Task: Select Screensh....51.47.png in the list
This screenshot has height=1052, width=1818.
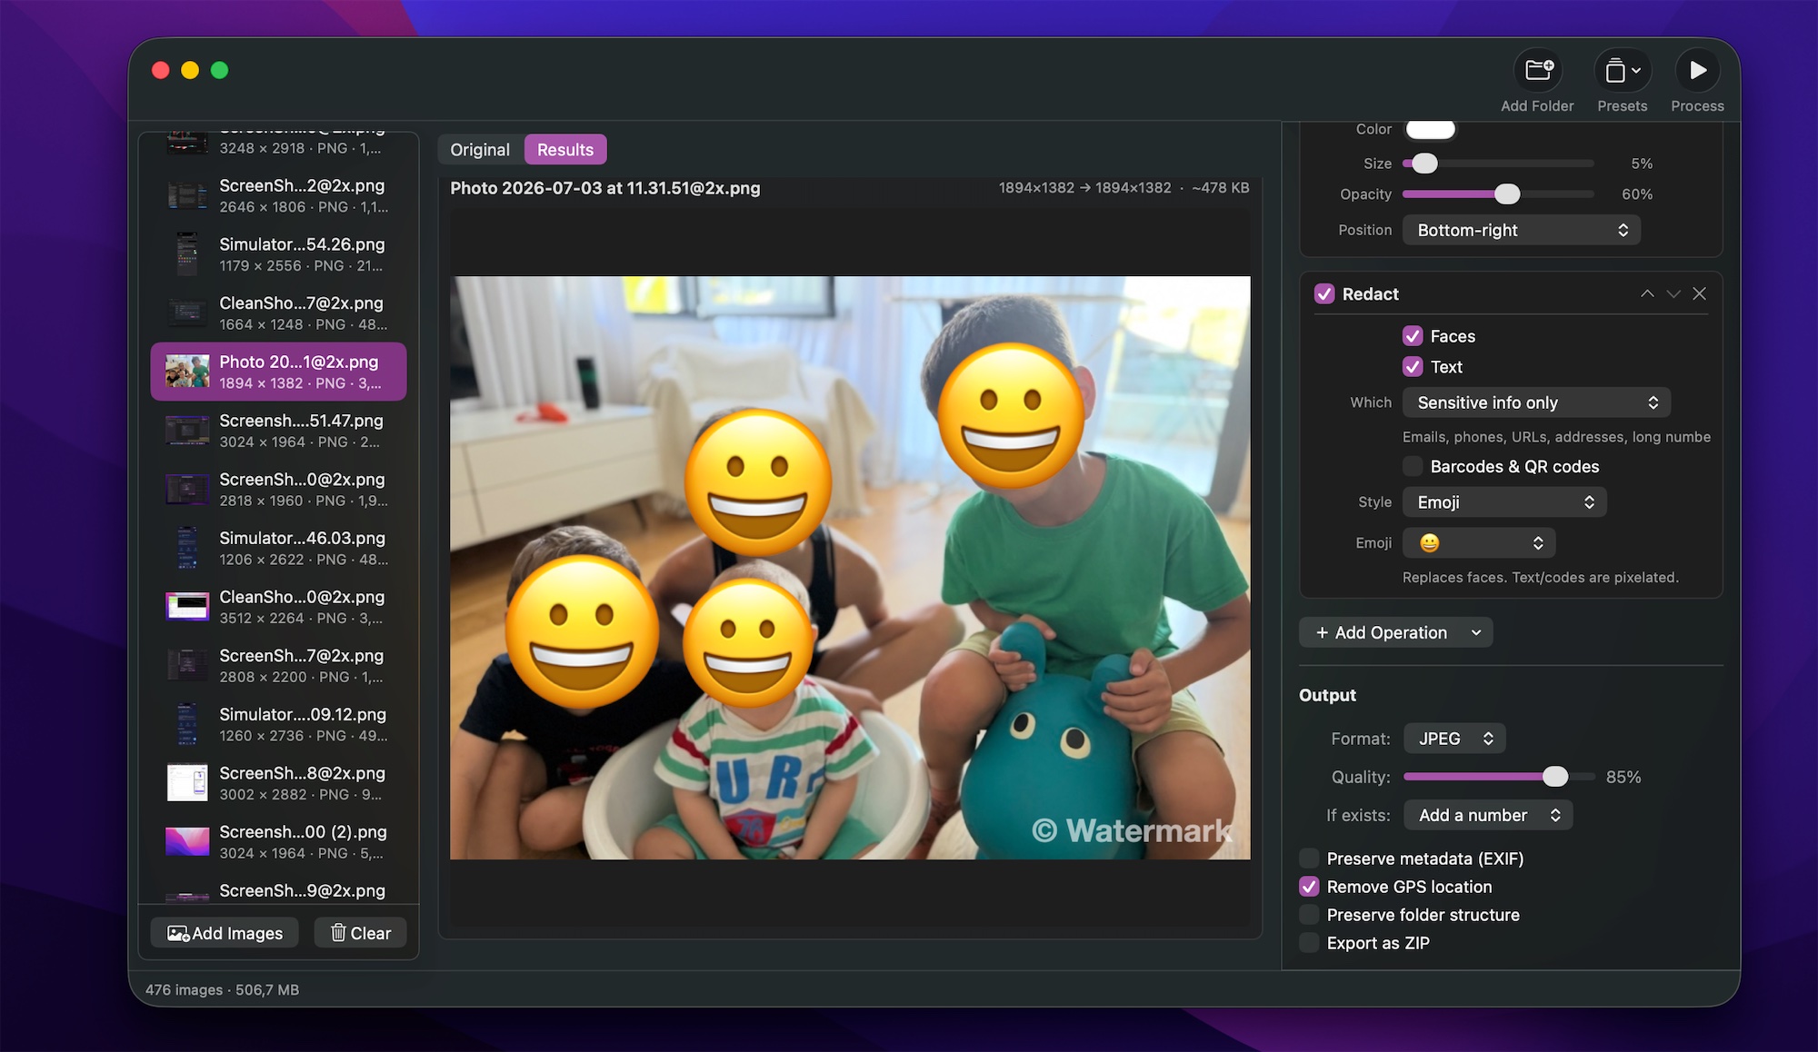Action: (278, 431)
